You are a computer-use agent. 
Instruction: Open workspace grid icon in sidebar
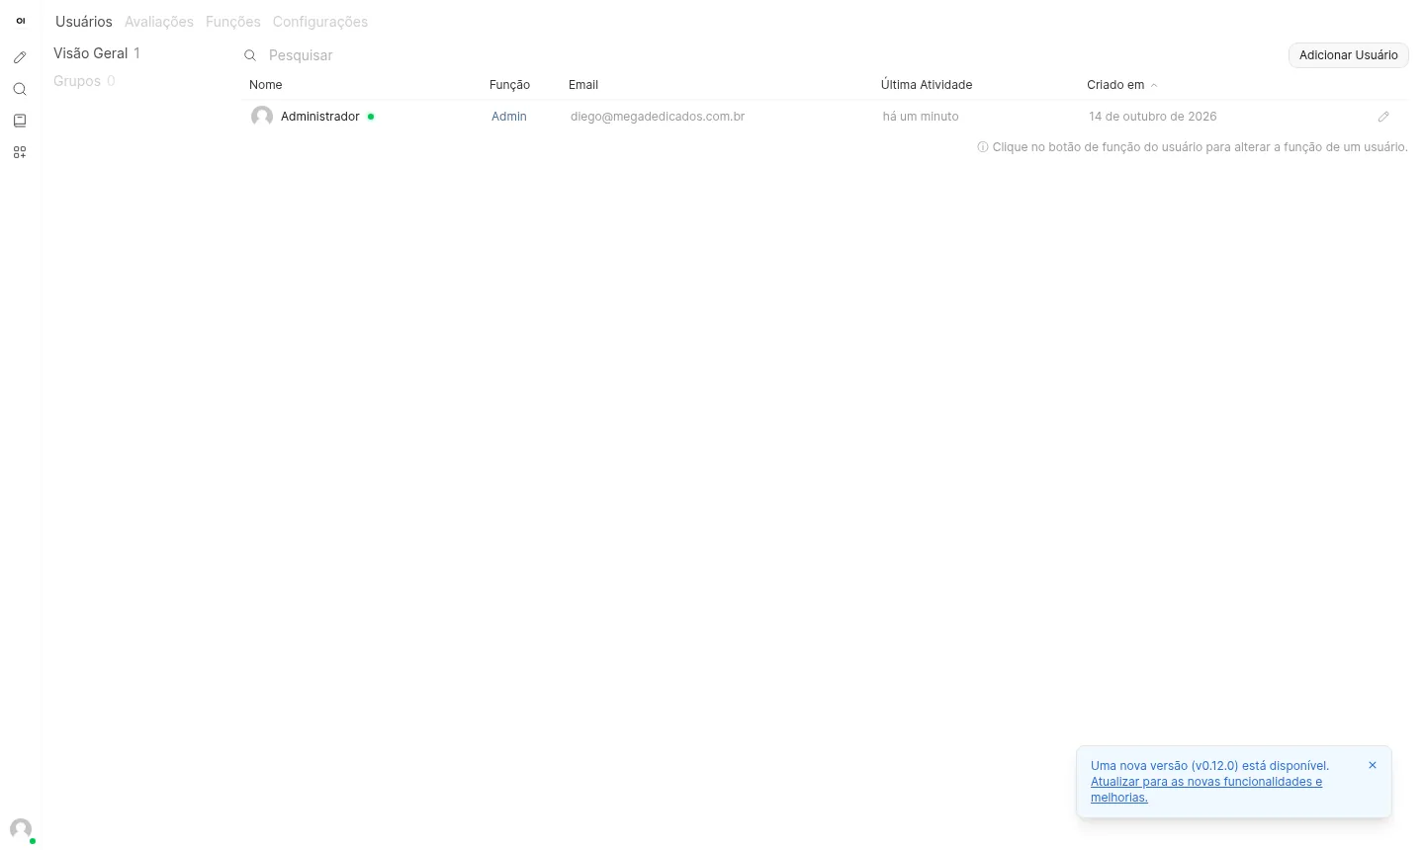tap(20, 152)
